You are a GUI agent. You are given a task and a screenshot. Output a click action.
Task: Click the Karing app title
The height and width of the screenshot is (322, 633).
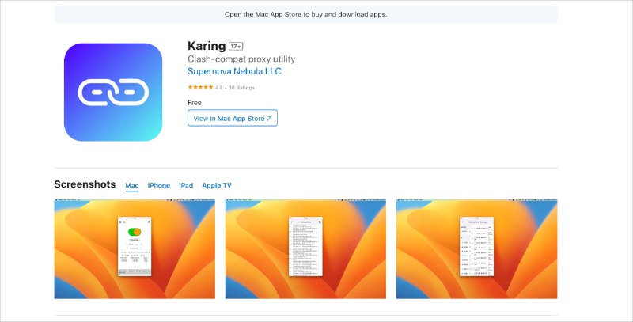206,46
